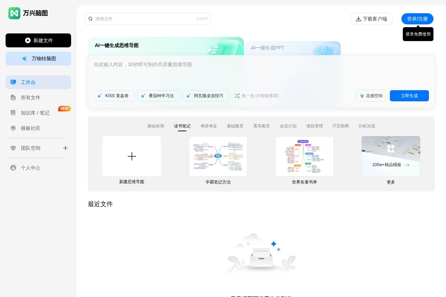Select the KISS 复盘表 suggestion chip
Image resolution: width=446 pixels, height=297 pixels.
coord(114,95)
